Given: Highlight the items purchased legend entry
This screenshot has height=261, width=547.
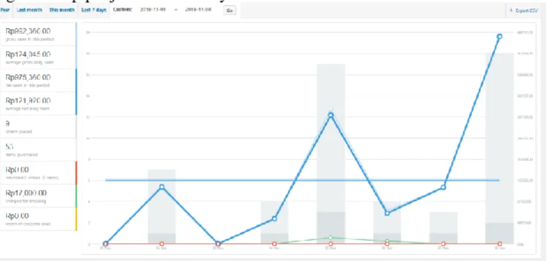Looking at the screenshot, I should (38, 149).
